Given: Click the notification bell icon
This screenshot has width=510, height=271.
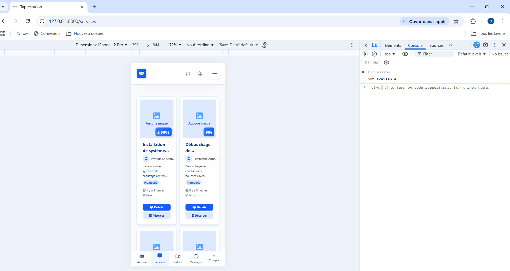Looking at the screenshot, I should point(200,74).
